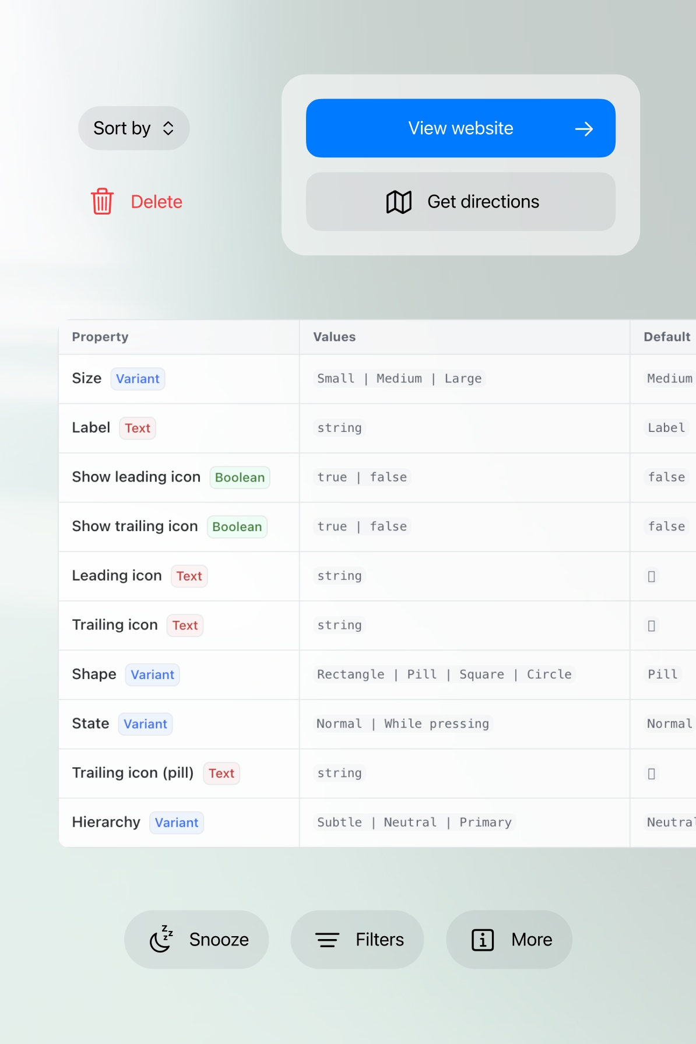Click the Text tag next to Label

(138, 428)
